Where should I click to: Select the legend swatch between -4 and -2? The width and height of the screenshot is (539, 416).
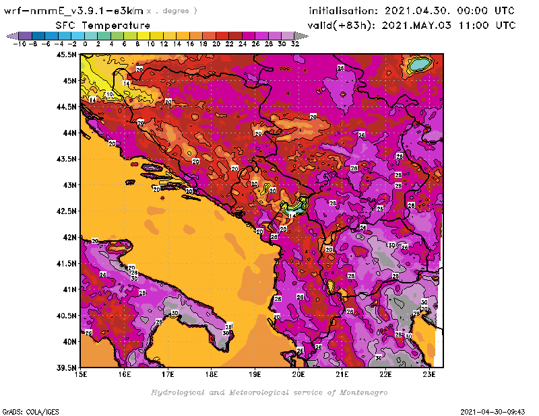pos(65,36)
